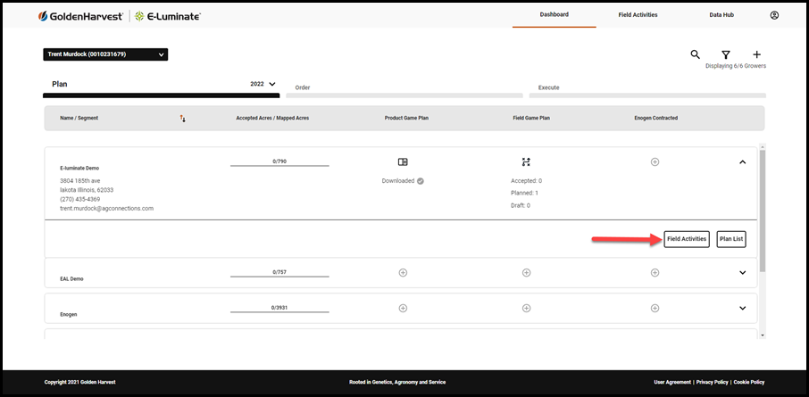Click the address 3804 185th ave

click(80, 181)
